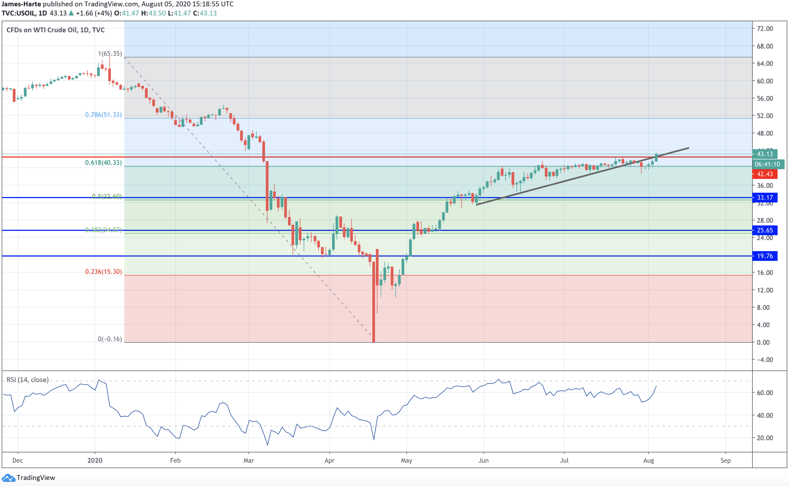This screenshot has height=486, width=789.
Task: Open the James-Harte author name link
Action: [x=21, y=4]
